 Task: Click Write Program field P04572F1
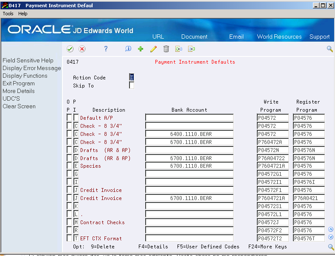(273, 190)
